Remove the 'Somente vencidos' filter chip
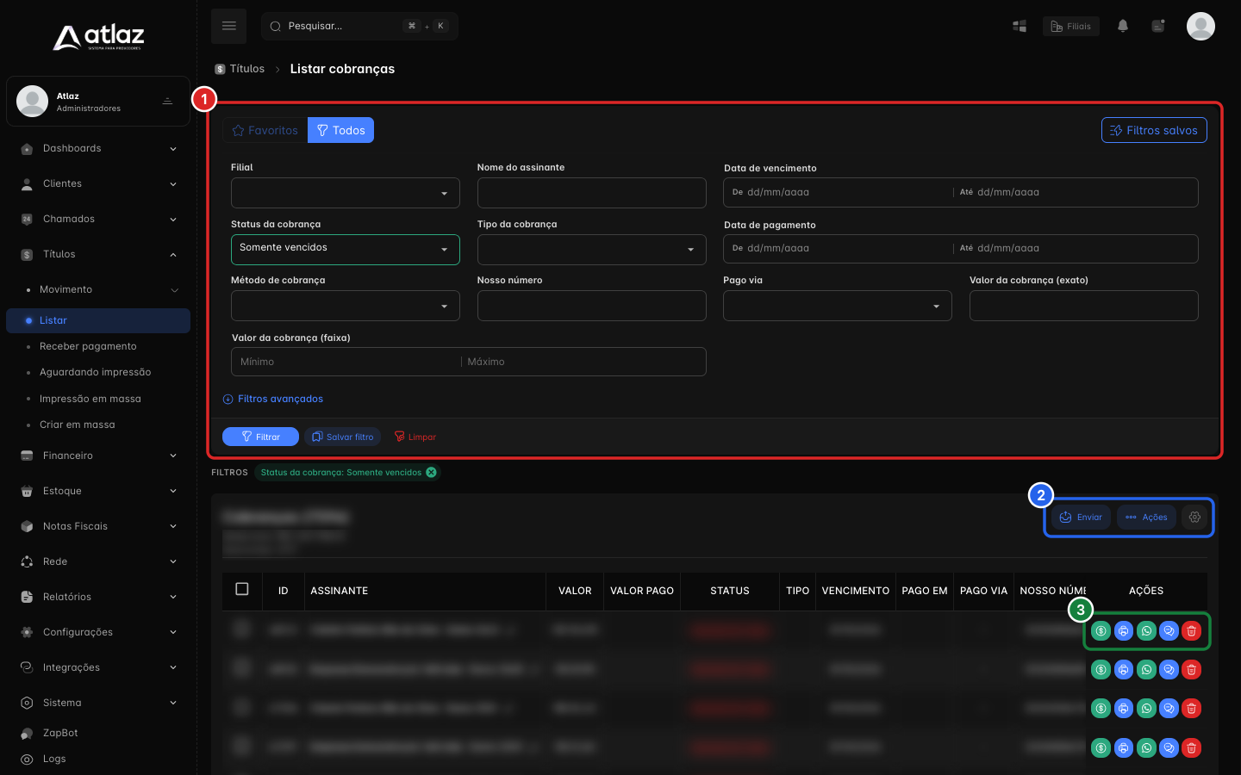 [x=431, y=472]
